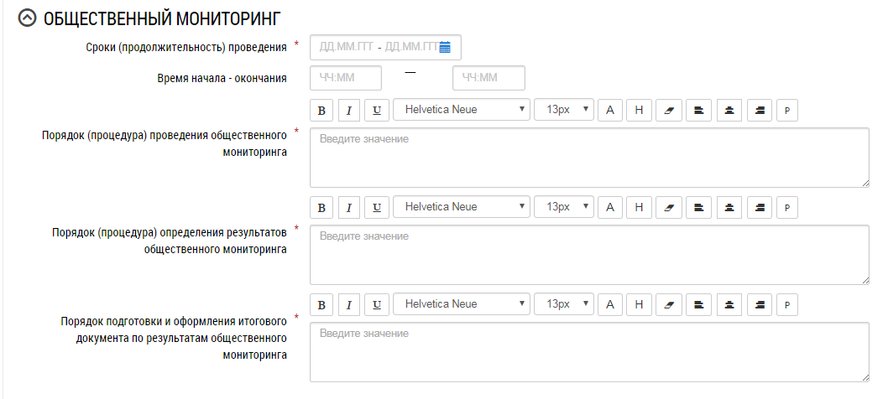Align left in monitoring procedure editor toolbar
Screen dimensions: 883x399
point(698,110)
